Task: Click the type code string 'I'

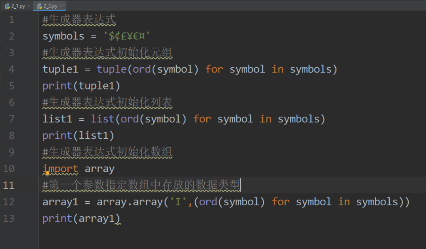Action: [x=178, y=202]
